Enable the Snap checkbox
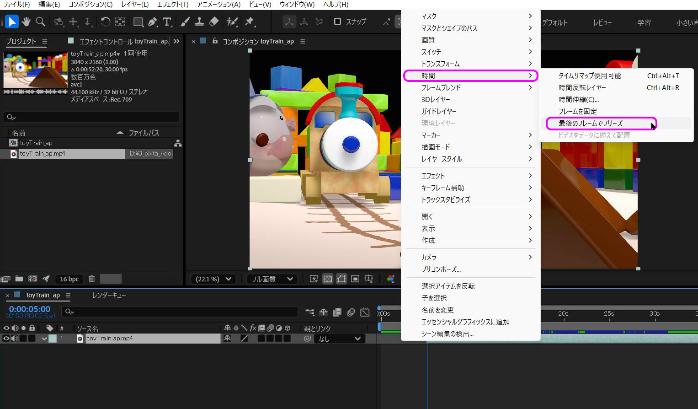The width and height of the screenshot is (698, 409). (x=337, y=22)
